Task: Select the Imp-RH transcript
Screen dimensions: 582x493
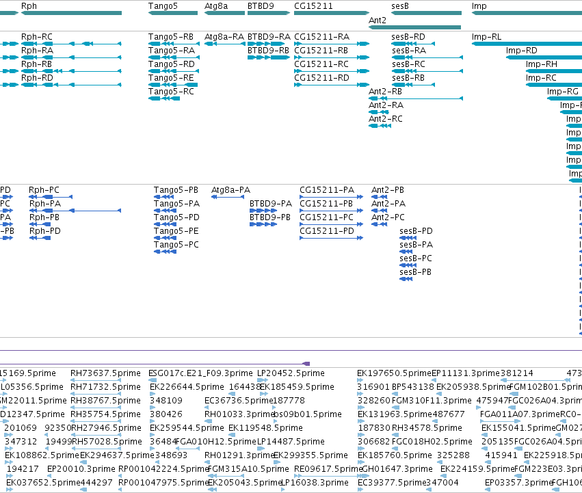Action: 554,71
